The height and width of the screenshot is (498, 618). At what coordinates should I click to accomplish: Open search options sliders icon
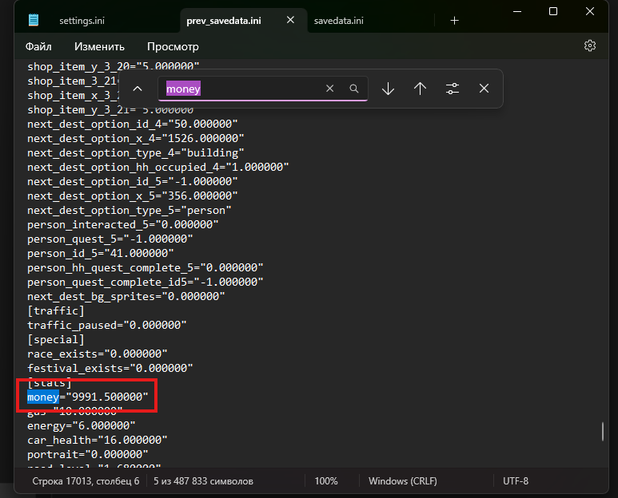point(453,89)
